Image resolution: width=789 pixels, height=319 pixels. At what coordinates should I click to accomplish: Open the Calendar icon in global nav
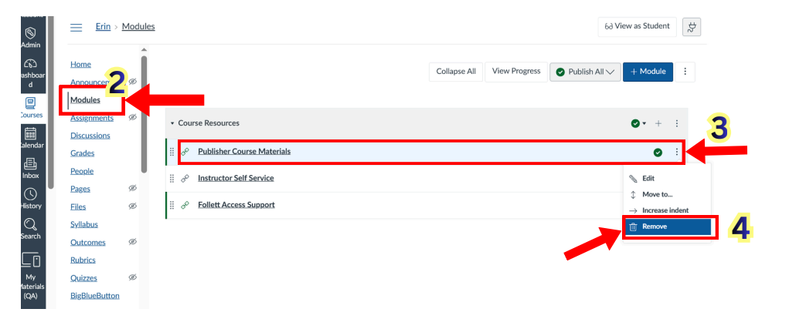click(x=31, y=133)
